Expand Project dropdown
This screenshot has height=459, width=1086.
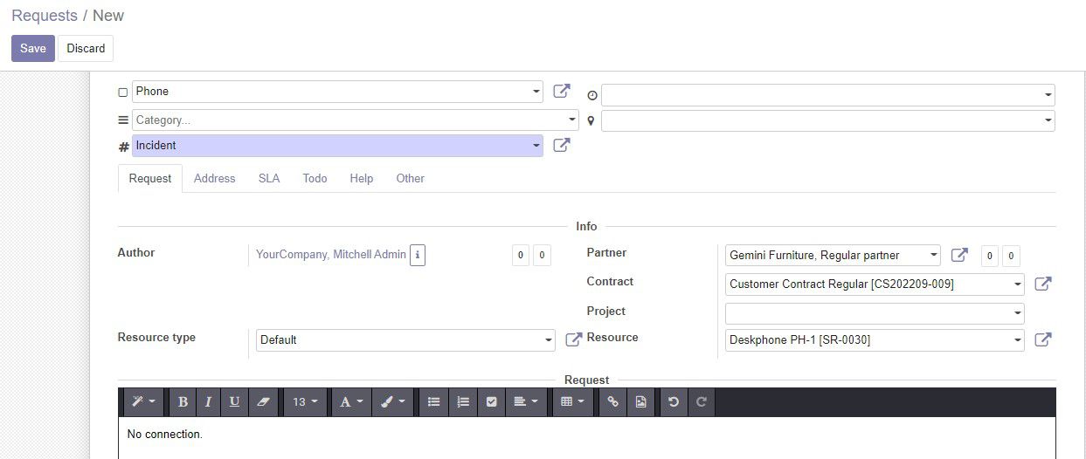(1018, 312)
